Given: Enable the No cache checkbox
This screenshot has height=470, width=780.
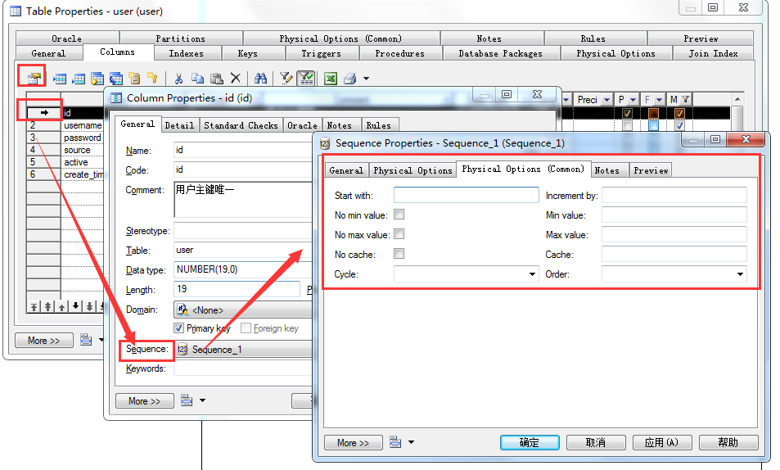Looking at the screenshot, I should tap(399, 253).
